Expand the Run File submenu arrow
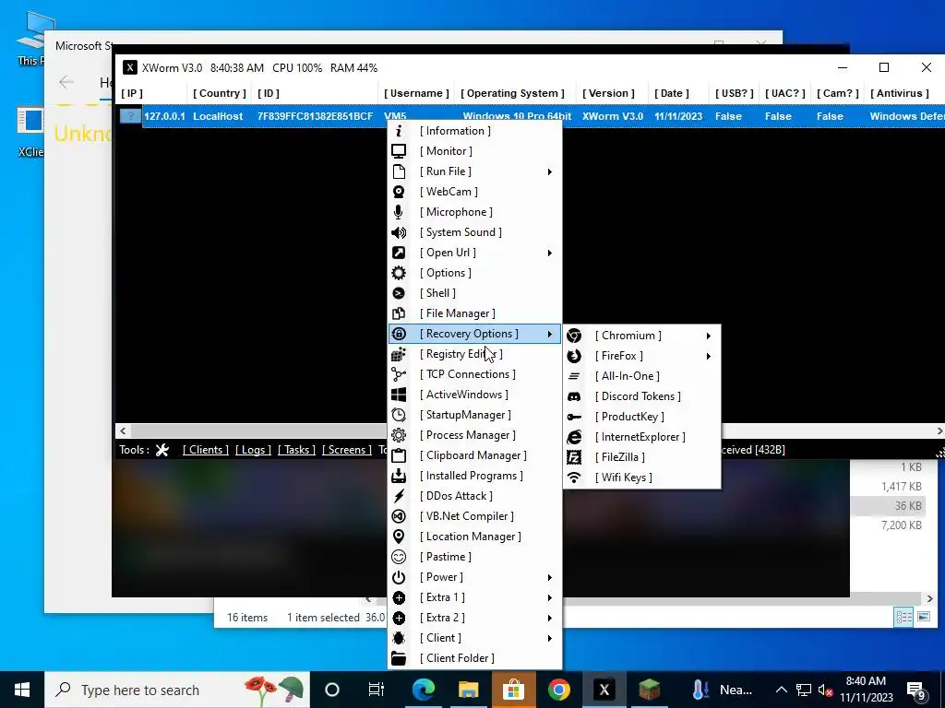 (550, 171)
